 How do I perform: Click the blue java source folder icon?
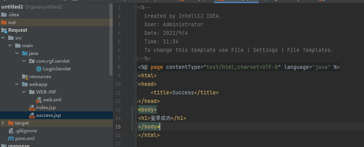pos(25,53)
